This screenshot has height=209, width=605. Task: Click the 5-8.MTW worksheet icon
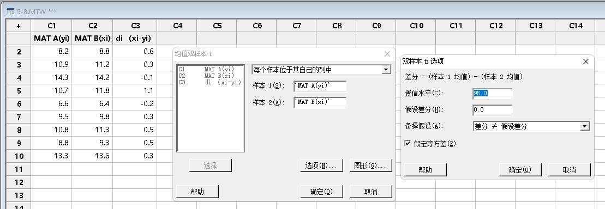10,11
